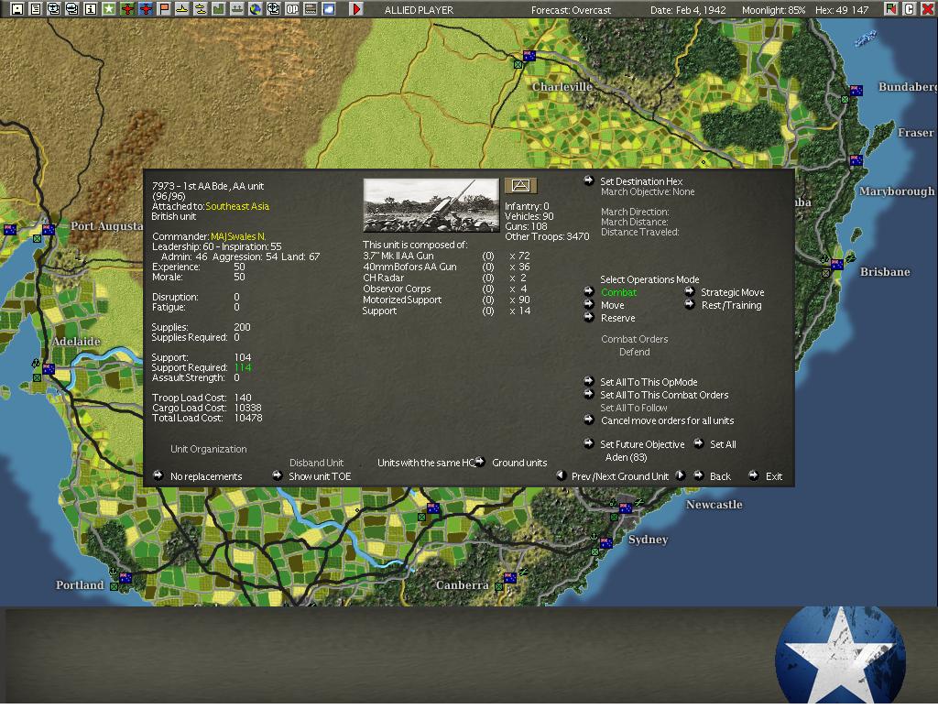Cancel move orders for all units

(667, 421)
